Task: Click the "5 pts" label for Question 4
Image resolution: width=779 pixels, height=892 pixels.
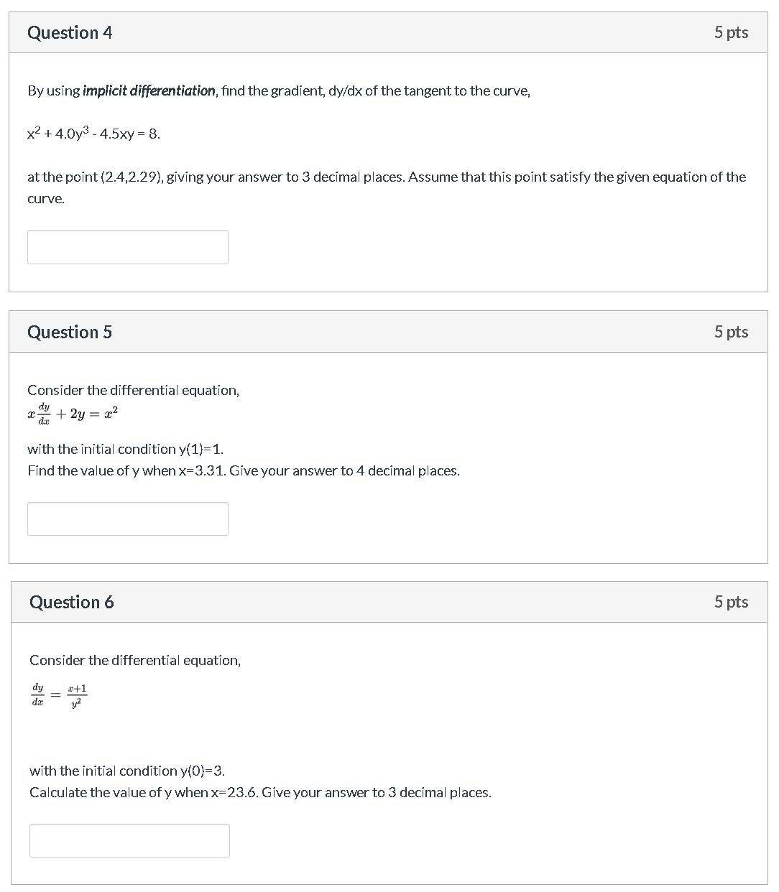Action: point(731,32)
